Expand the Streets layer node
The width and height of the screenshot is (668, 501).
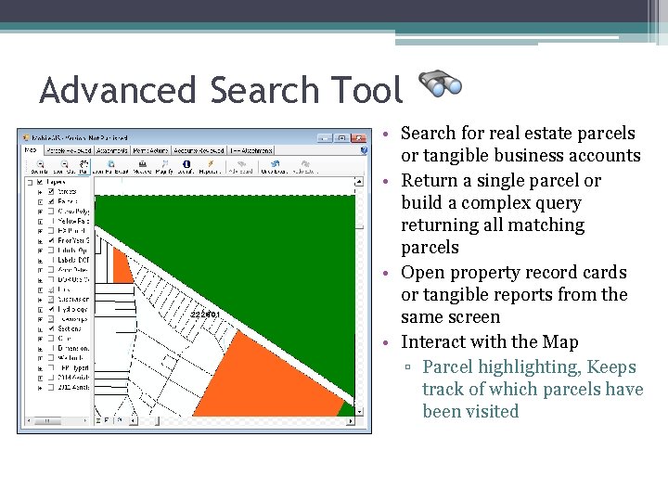coord(40,192)
